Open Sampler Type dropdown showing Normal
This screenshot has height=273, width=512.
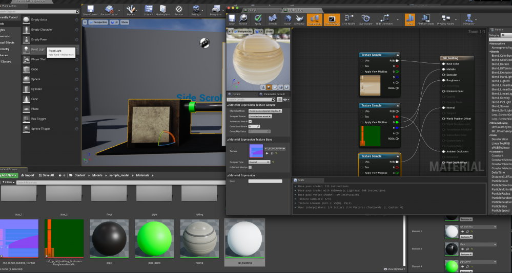click(x=259, y=162)
